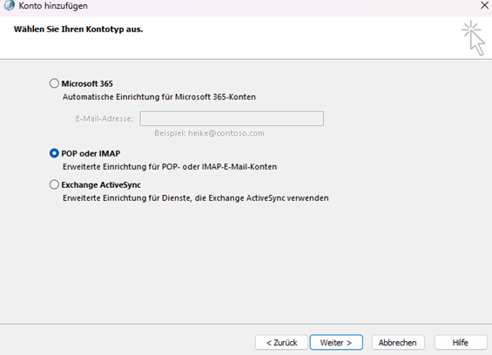Screen dimensions: 492x355
Task: Click into the E-Mail-Adresse input field
Action: (x=232, y=118)
